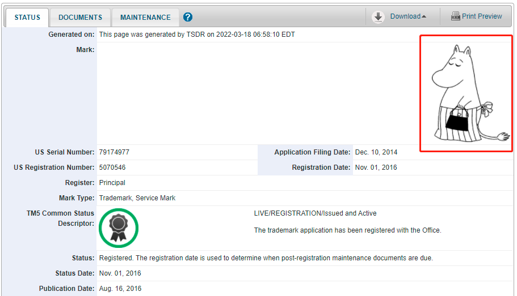This screenshot has height=296, width=517.
Task: Click the Trademark, Service Mark value
Action: coord(137,198)
